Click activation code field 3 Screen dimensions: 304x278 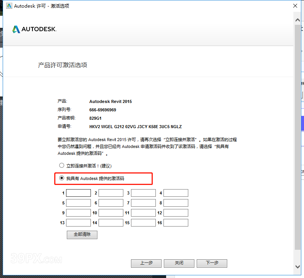(143, 193)
